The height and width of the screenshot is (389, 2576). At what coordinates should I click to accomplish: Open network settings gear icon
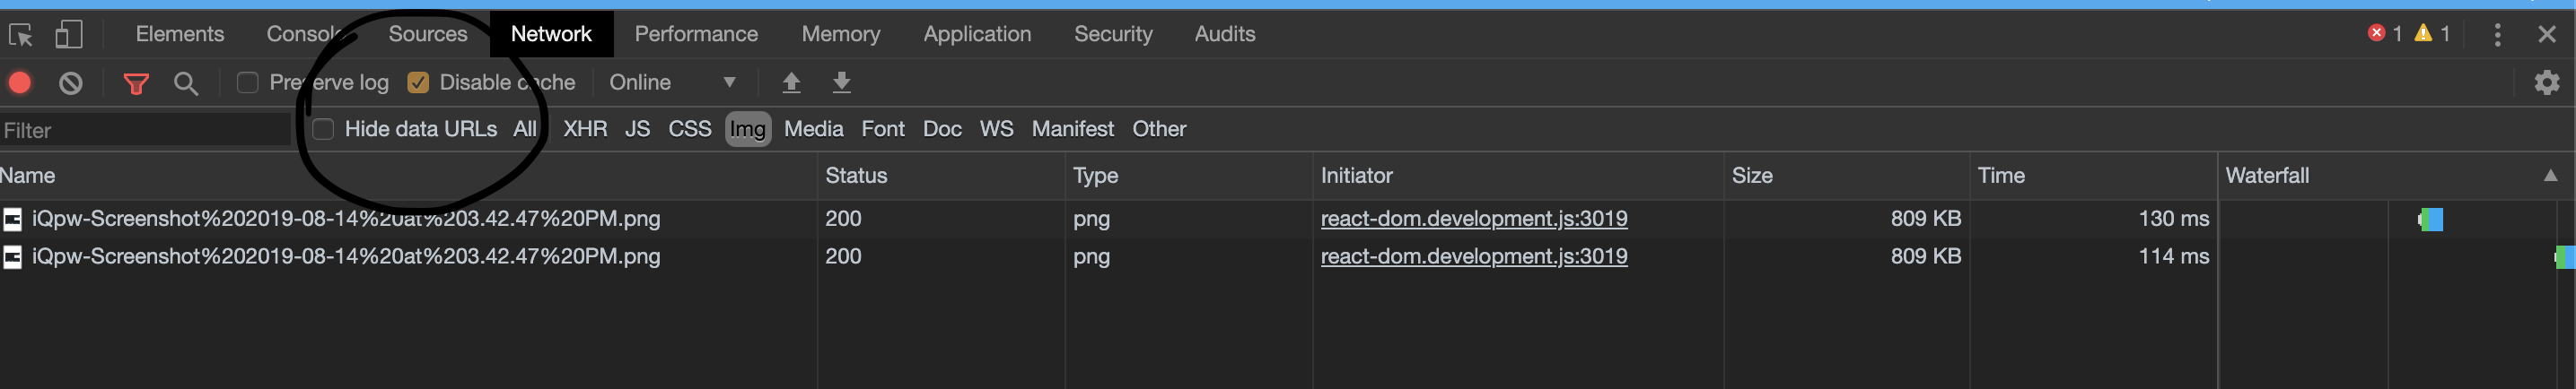2546,82
